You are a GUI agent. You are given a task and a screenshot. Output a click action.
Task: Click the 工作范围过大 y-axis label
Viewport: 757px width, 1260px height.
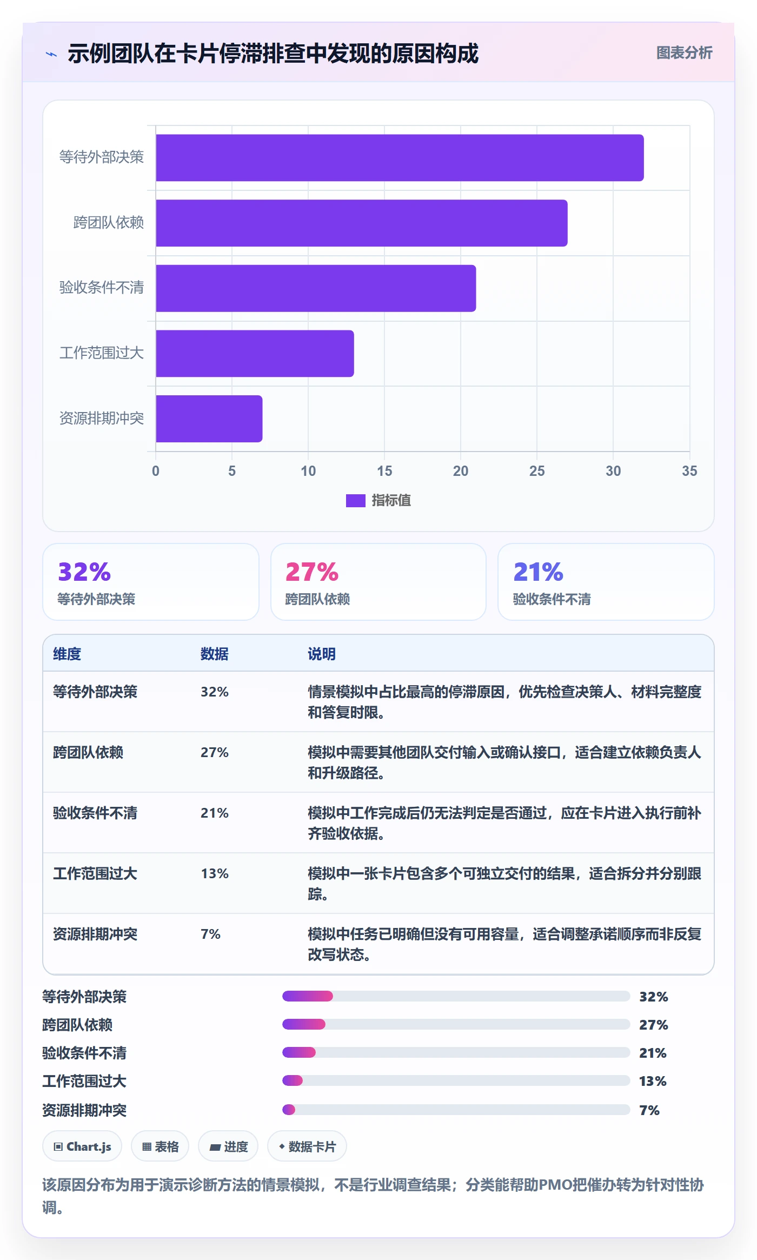pos(101,353)
